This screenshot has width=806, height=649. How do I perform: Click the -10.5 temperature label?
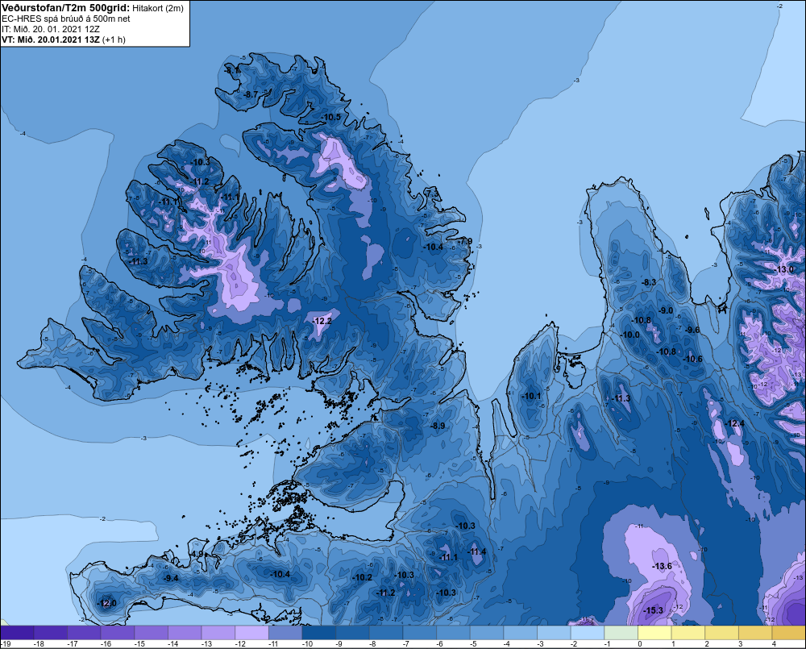(x=331, y=117)
